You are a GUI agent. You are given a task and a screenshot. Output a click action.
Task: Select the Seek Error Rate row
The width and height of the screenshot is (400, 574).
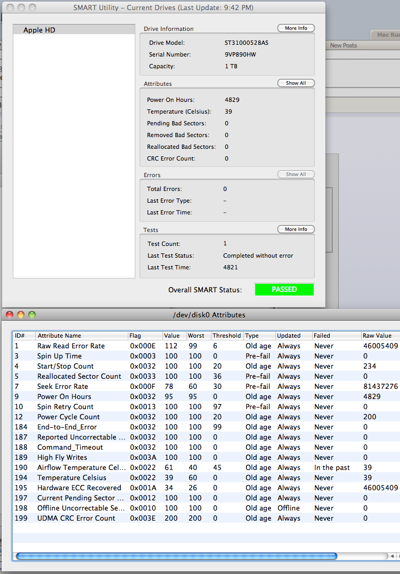(207, 386)
